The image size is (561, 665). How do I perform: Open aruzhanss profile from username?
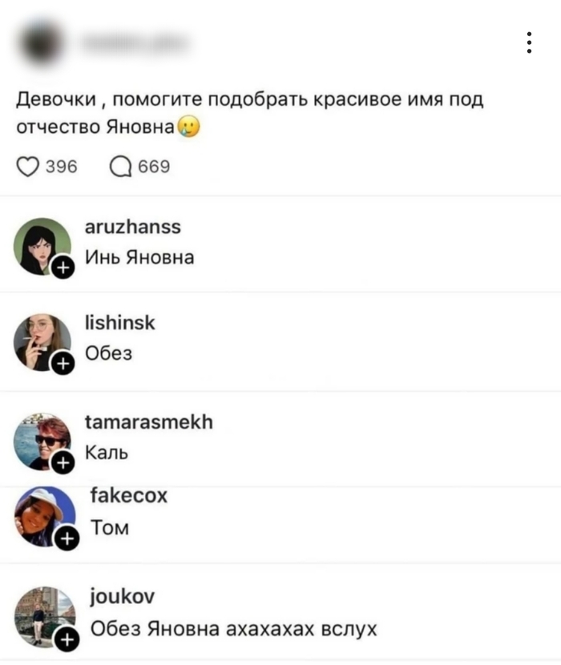(x=133, y=227)
